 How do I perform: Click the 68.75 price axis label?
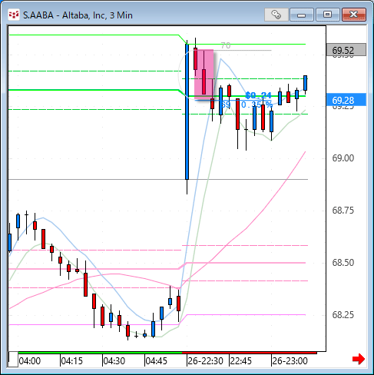point(343,211)
